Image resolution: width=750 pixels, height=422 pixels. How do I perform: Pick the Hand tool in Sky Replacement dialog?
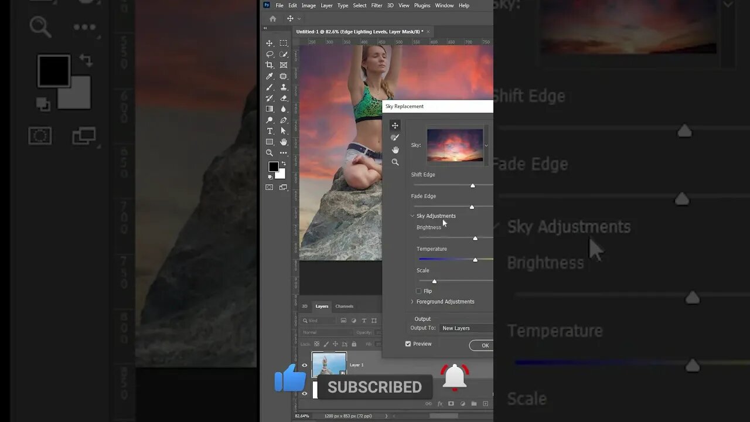395,150
